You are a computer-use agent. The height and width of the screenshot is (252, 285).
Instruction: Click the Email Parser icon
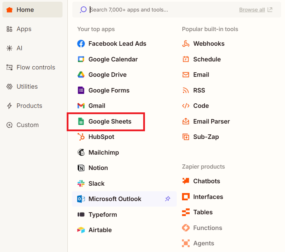186,121
